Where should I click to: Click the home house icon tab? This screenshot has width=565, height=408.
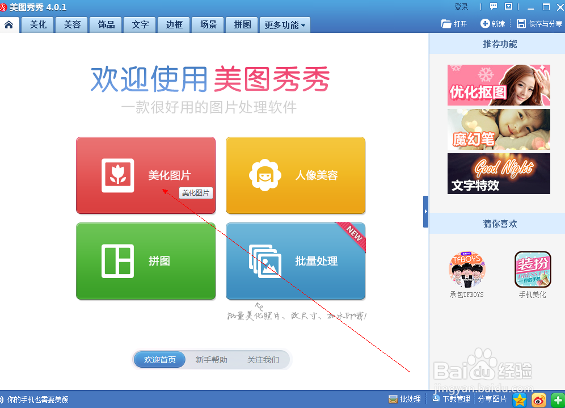click(x=9, y=24)
